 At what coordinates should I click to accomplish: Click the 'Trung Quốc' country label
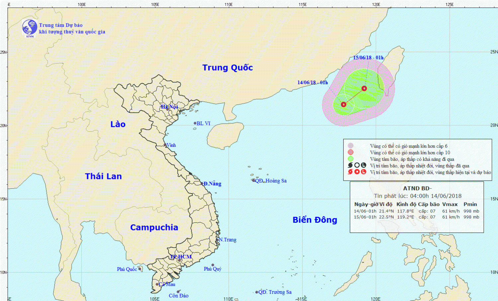point(228,68)
